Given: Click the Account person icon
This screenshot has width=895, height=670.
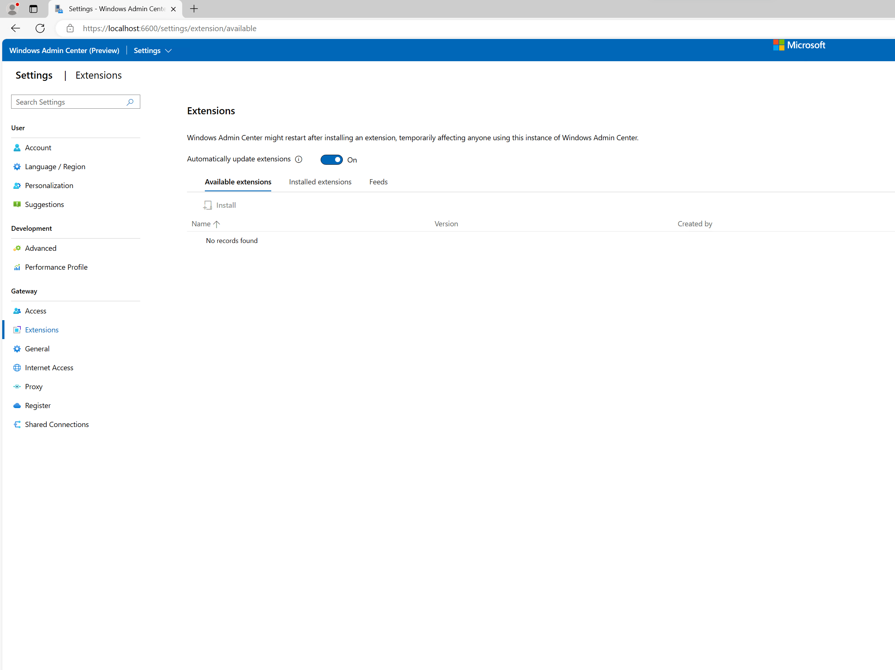Looking at the screenshot, I should pos(17,148).
